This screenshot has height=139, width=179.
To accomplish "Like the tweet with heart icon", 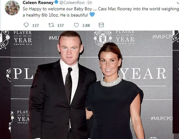I will (x=76, y=25).
